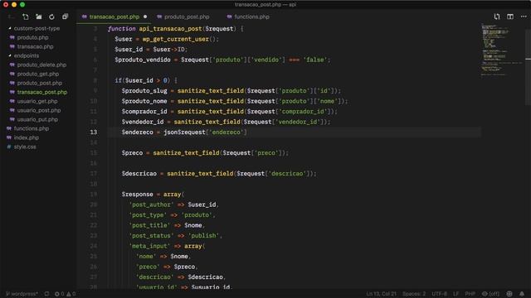This screenshot has width=531, height=298.
Task: Switch to the transacao_post.php tab
Action: 114,17
